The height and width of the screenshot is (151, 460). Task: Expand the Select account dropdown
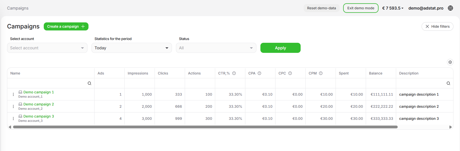point(47,48)
